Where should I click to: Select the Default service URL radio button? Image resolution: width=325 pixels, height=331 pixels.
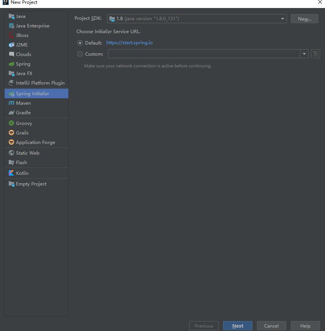(x=80, y=43)
